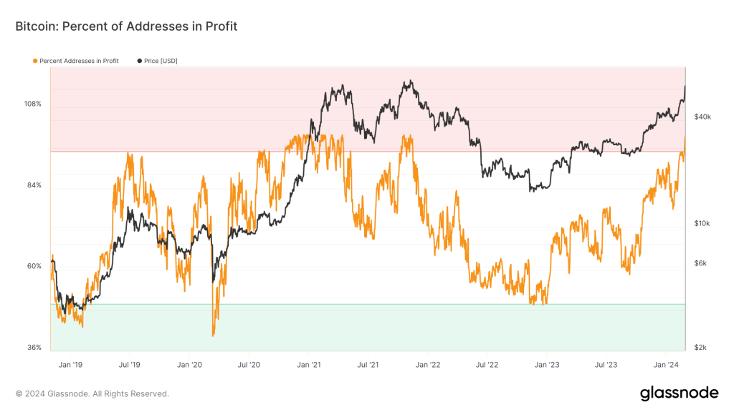Select the 108% left axis label
The height and width of the screenshot is (412, 734).
(x=33, y=104)
